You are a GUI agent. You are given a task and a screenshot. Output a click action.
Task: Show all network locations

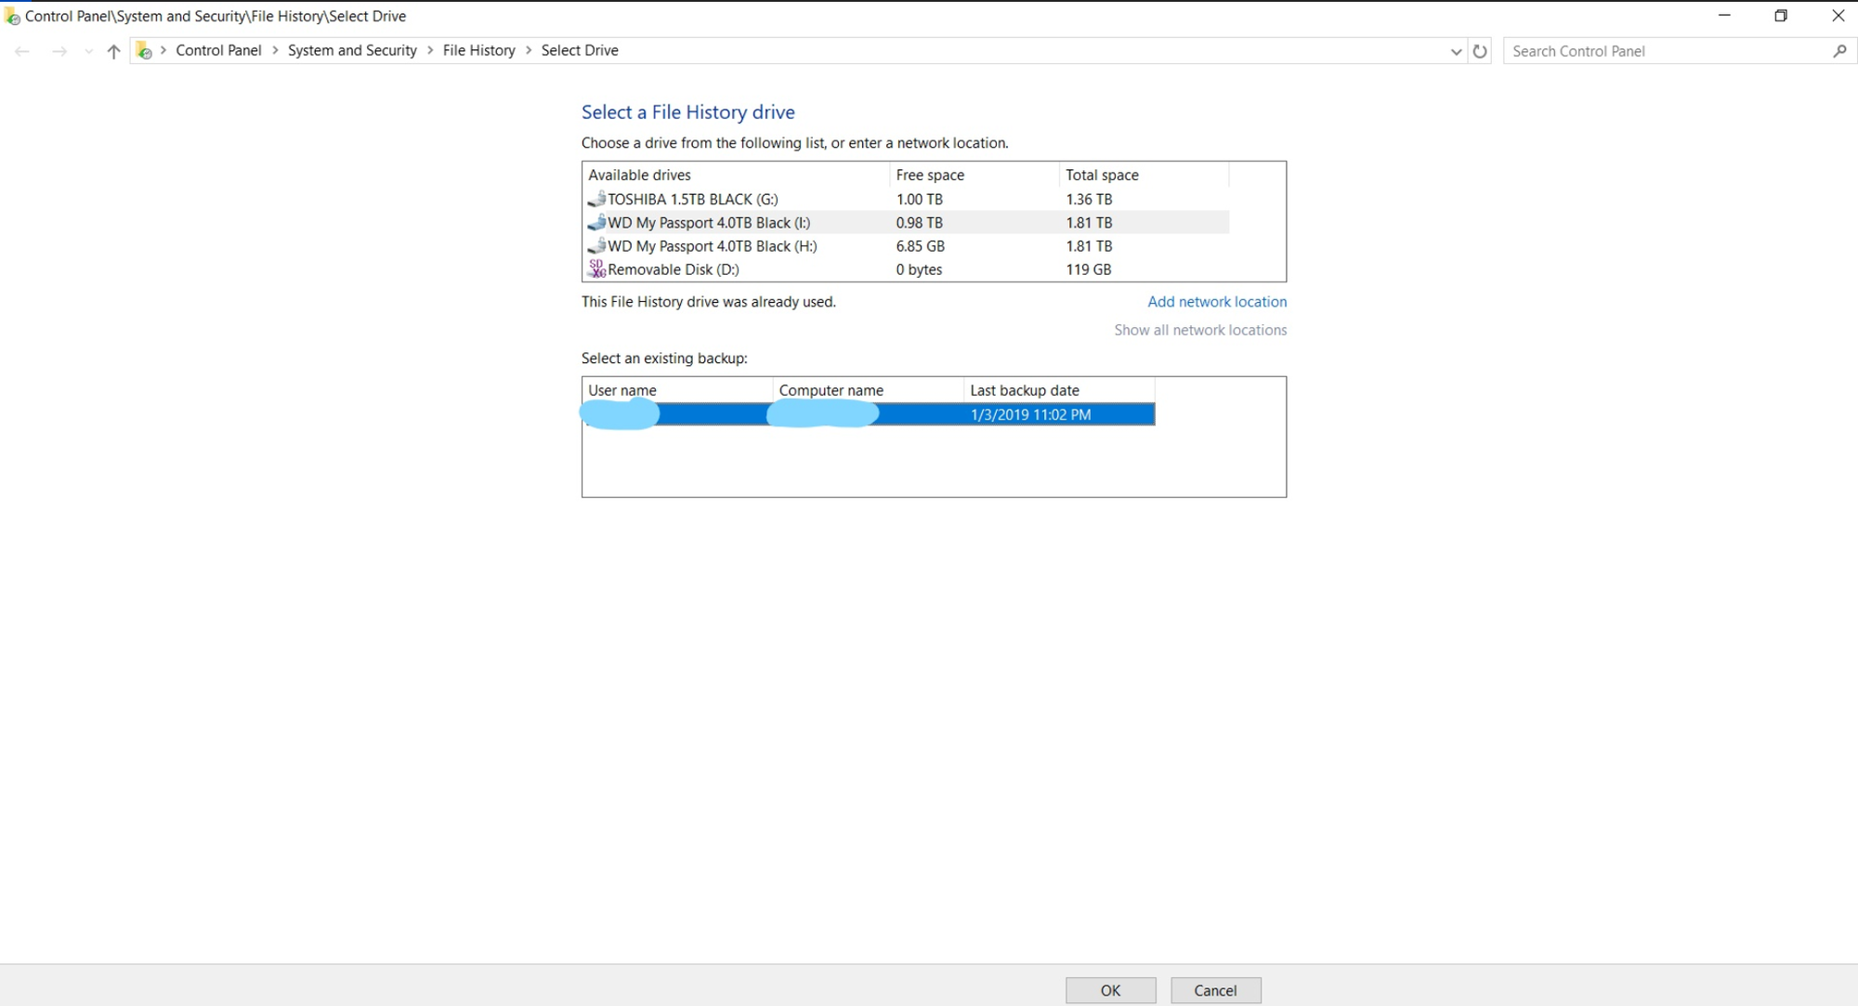(x=1200, y=330)
